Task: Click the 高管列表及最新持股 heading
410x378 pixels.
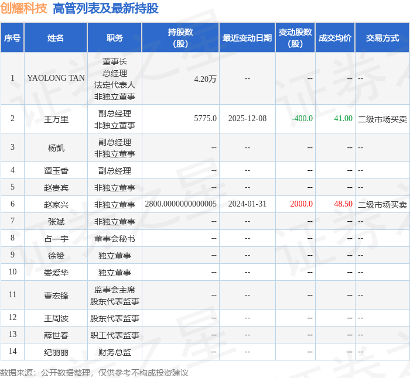Action: click(105, 8)
